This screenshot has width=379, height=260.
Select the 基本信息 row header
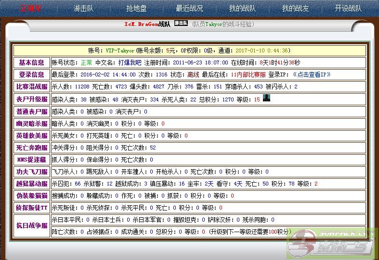31,62
